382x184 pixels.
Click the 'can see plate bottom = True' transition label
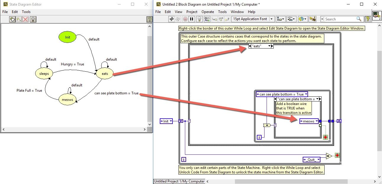click(116, 93)
